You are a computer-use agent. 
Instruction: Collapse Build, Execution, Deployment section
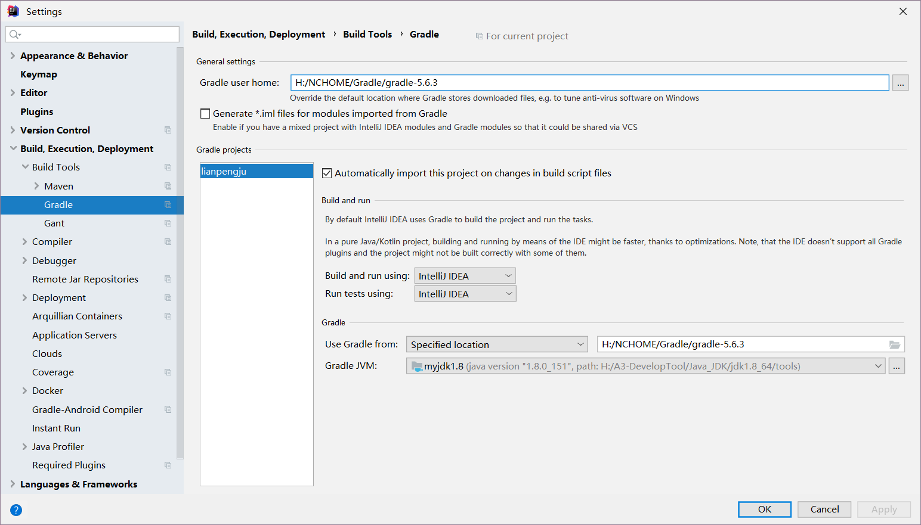[13, 148]
